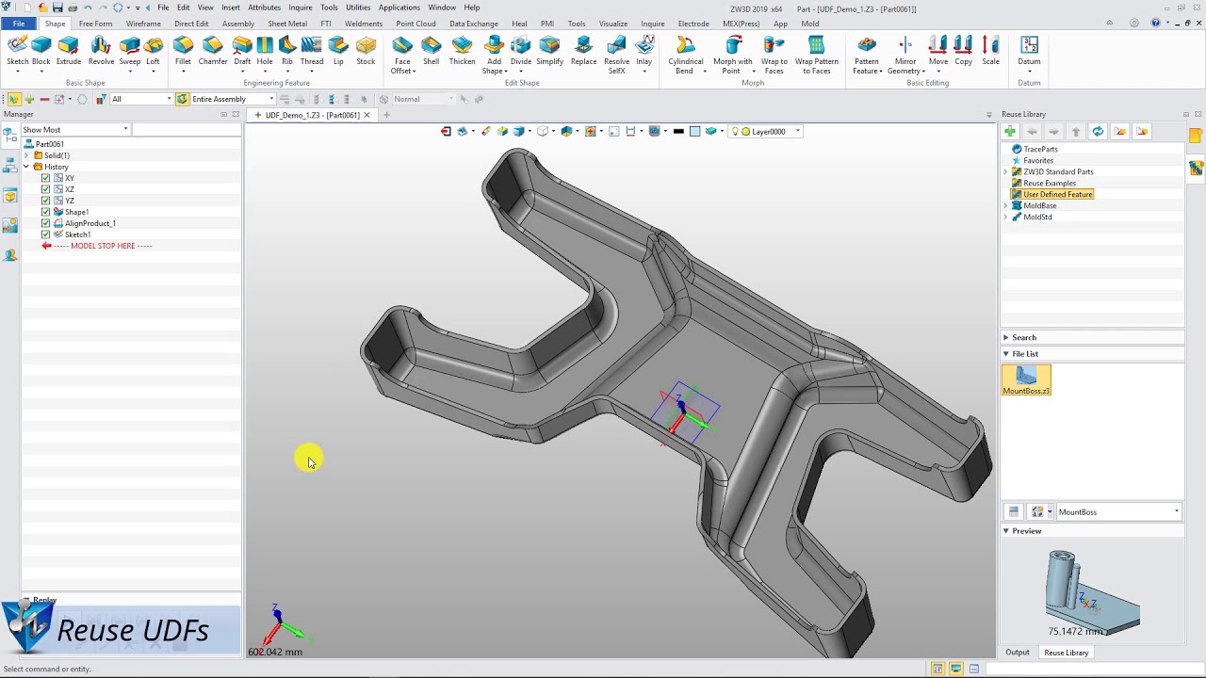Screen dimensions: 1206x678
Task: Launch the Loft tool
Action: point(153,52)
